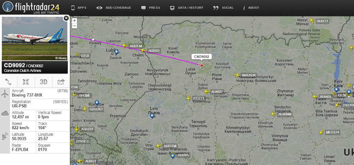Viewport: 354px width, 165px height.
Task: Close the flight details panel
Action: [66, 18]
